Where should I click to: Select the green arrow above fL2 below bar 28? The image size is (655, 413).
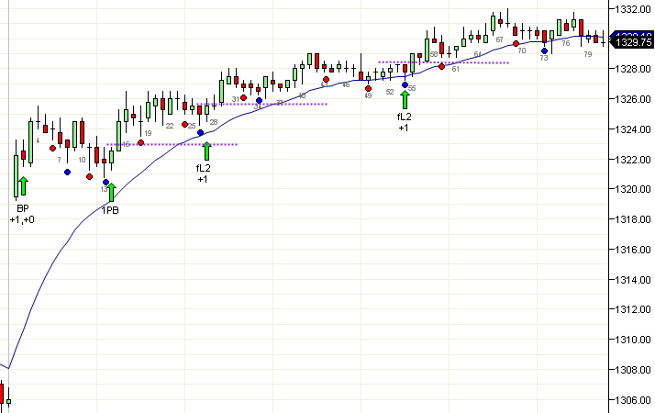tap(206, 151)
